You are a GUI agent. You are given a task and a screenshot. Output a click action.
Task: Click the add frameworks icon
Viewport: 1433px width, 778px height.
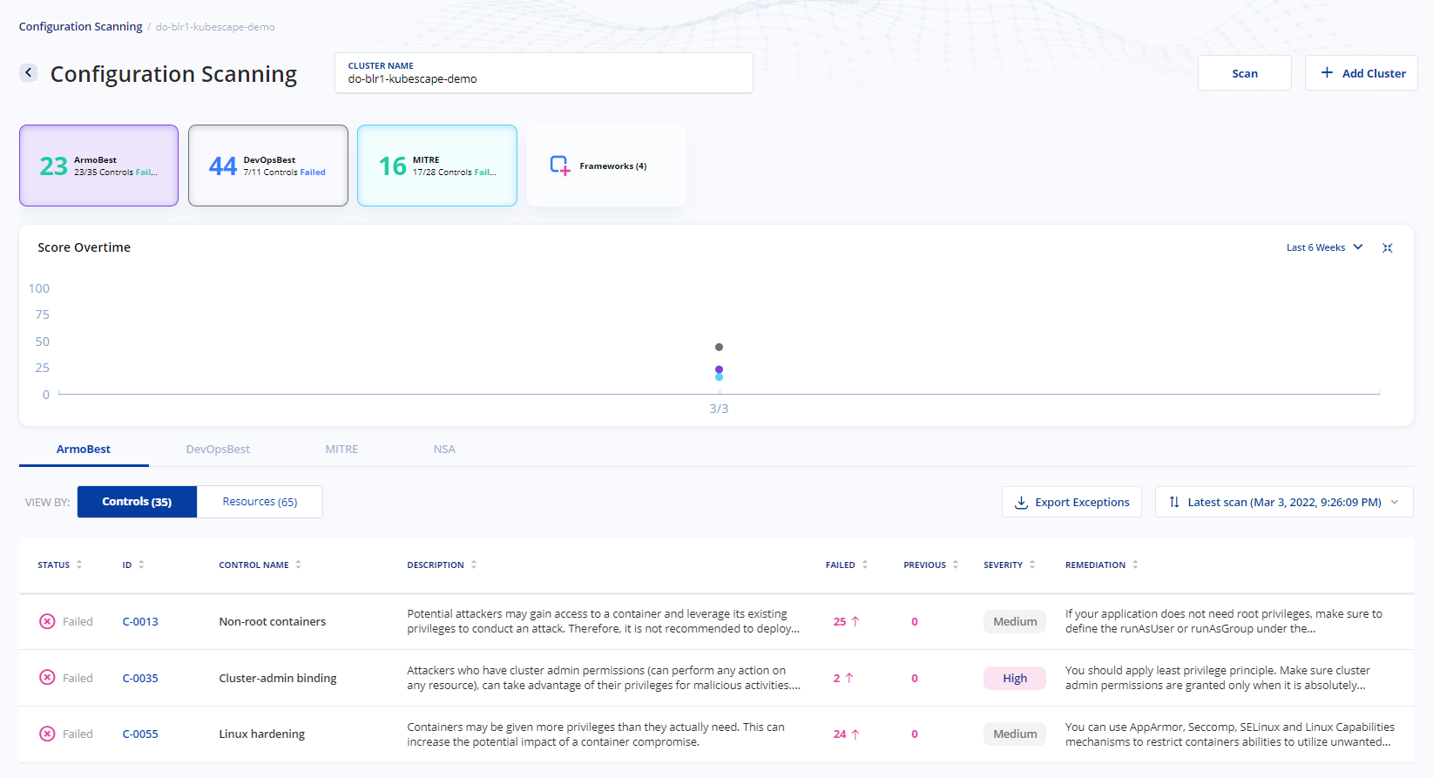pyautogui.click(x=560, y=166)
